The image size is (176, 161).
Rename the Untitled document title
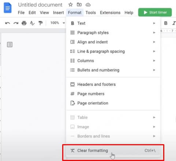coord(40,5)
